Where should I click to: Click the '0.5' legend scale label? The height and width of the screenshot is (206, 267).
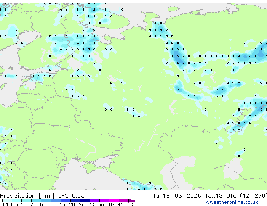tap(14, 204)
